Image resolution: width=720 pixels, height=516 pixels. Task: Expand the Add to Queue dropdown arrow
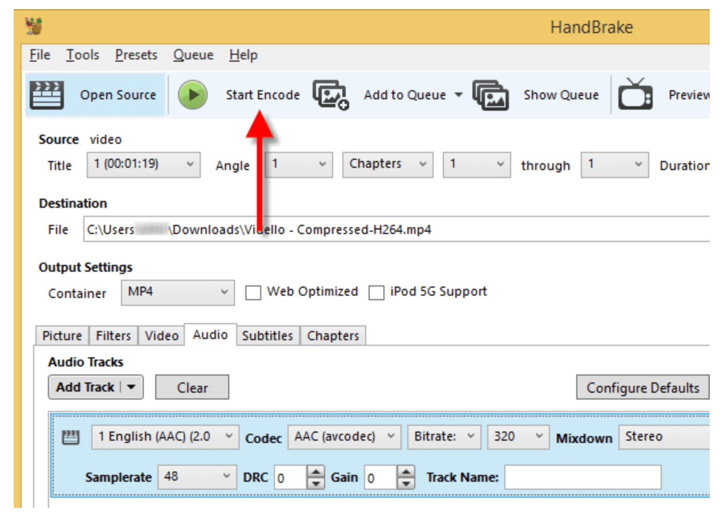[x=458, y=95]
